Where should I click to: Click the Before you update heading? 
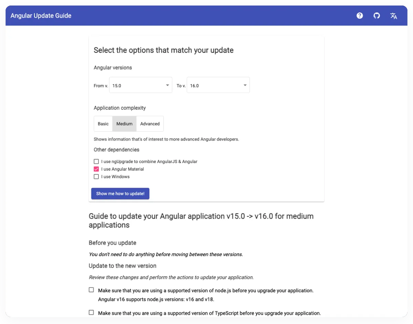(x=113, y=243)
